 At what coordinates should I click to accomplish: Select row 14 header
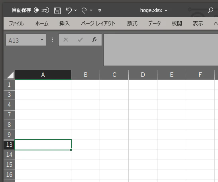9,155
